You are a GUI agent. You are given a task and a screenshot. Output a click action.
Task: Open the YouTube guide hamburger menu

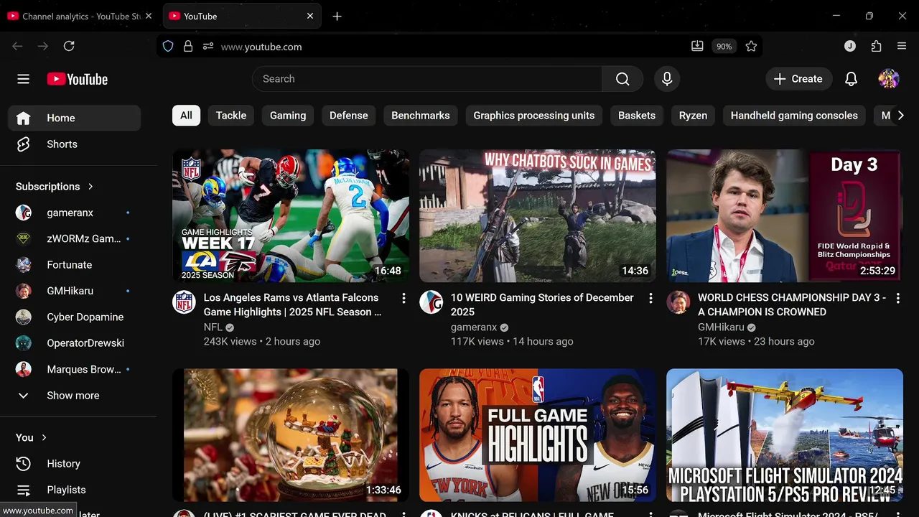click(23, 79)
